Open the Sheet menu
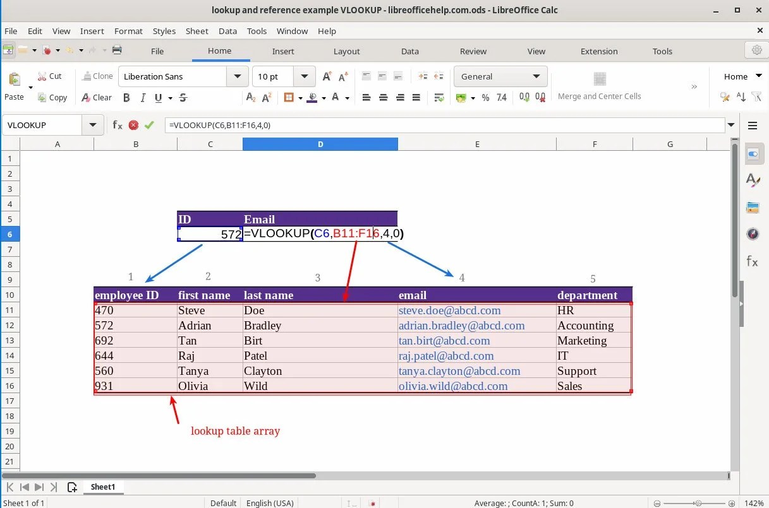This screenshot has width=769, height=508. 197,31
